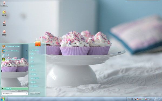Viewport: 162px width, 101px height.
Task: Open Computer (计算机) from Start menu
Action: pos(33,70)
